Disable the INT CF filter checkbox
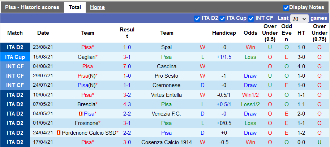 pos(250,18)
